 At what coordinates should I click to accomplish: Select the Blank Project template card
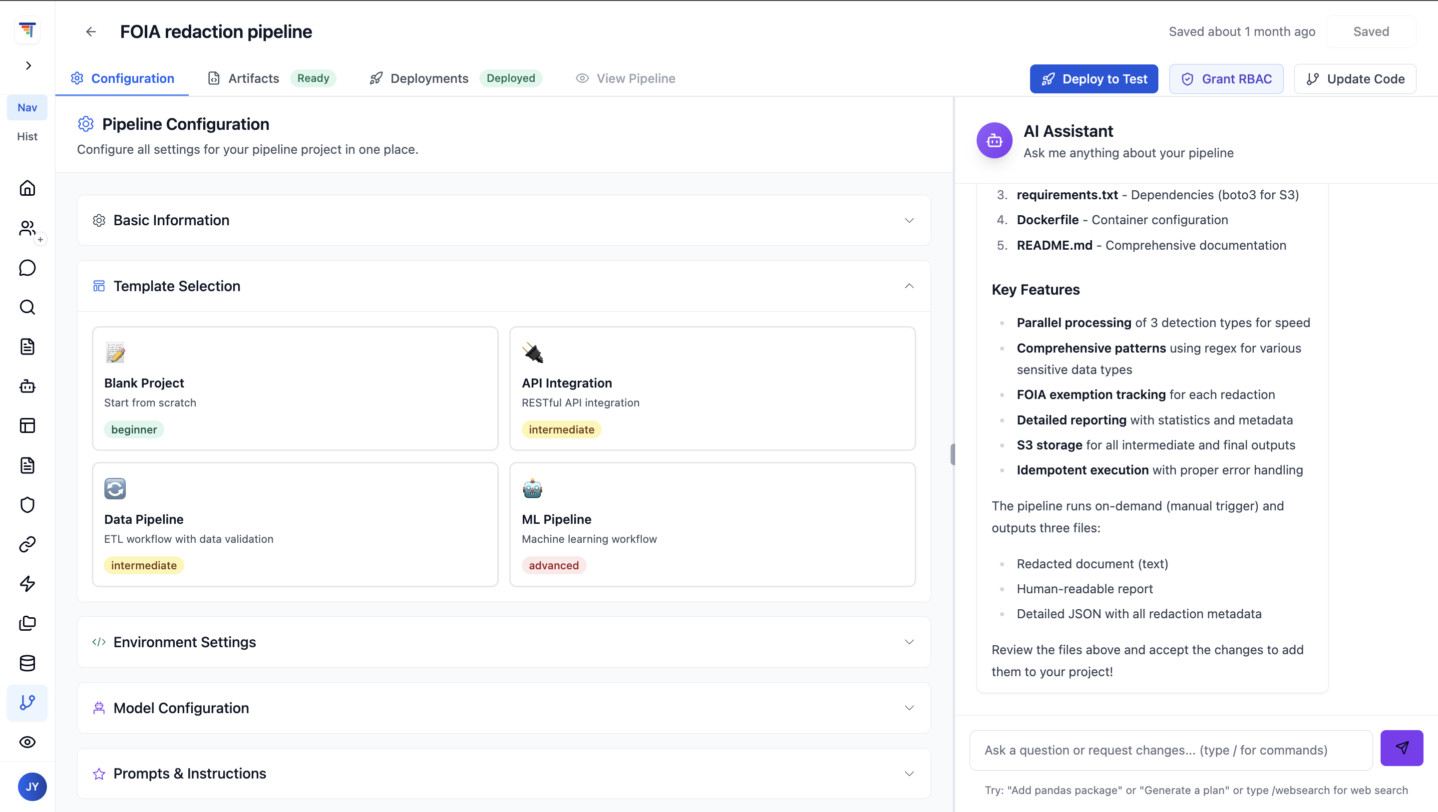[295, 388]
